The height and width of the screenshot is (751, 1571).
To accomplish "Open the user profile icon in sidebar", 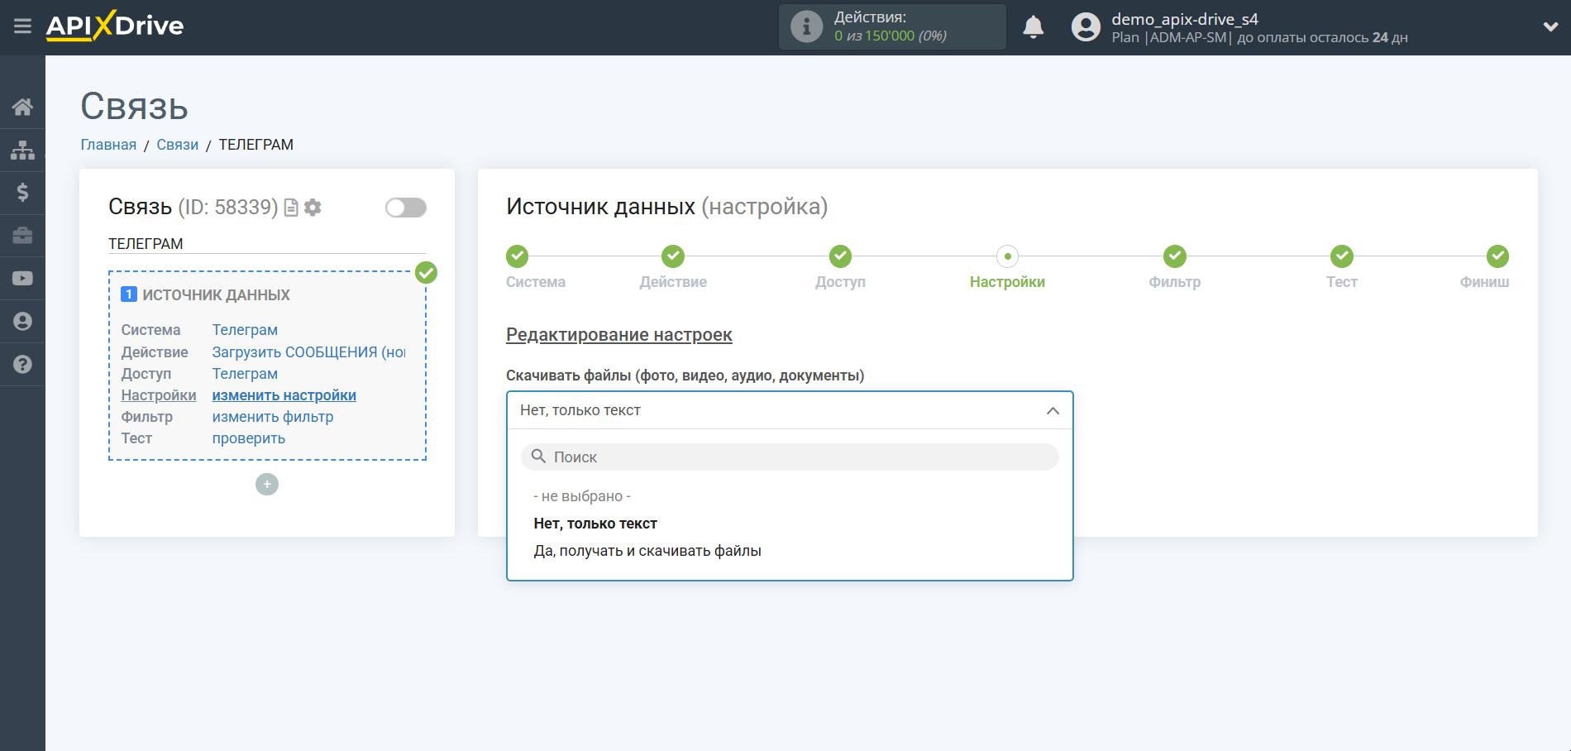I will (22, 321).
